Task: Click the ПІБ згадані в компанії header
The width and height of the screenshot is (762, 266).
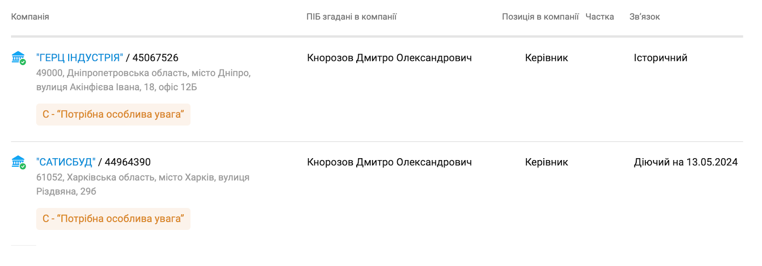Action: [351, 17]
